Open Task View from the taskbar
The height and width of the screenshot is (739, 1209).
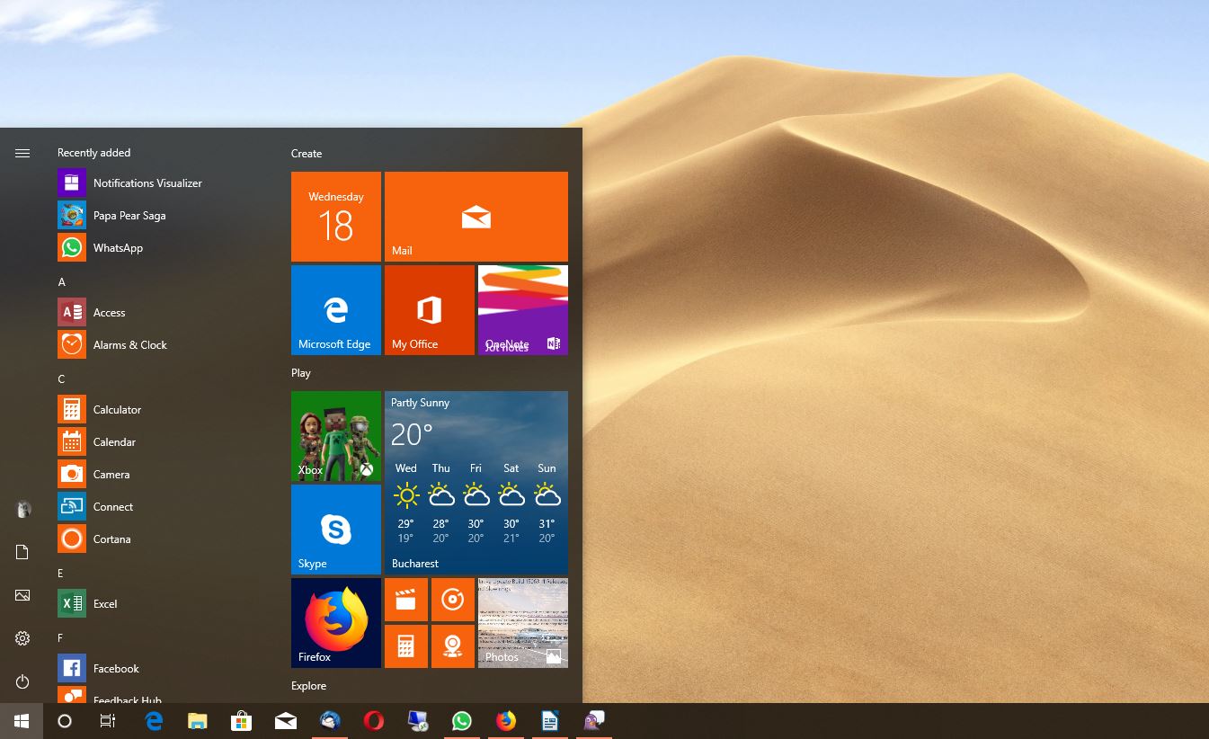(108, 721)
